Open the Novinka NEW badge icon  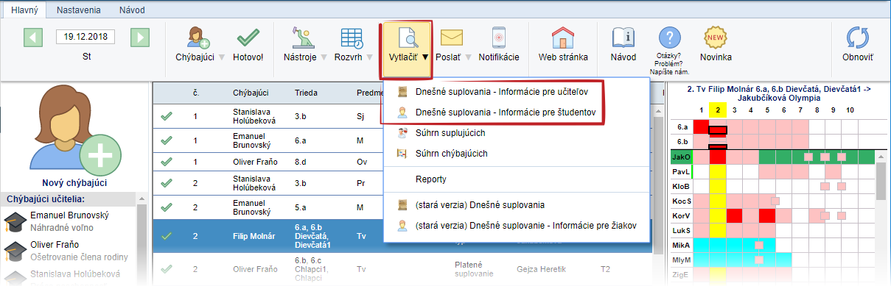tap(716, 37)
